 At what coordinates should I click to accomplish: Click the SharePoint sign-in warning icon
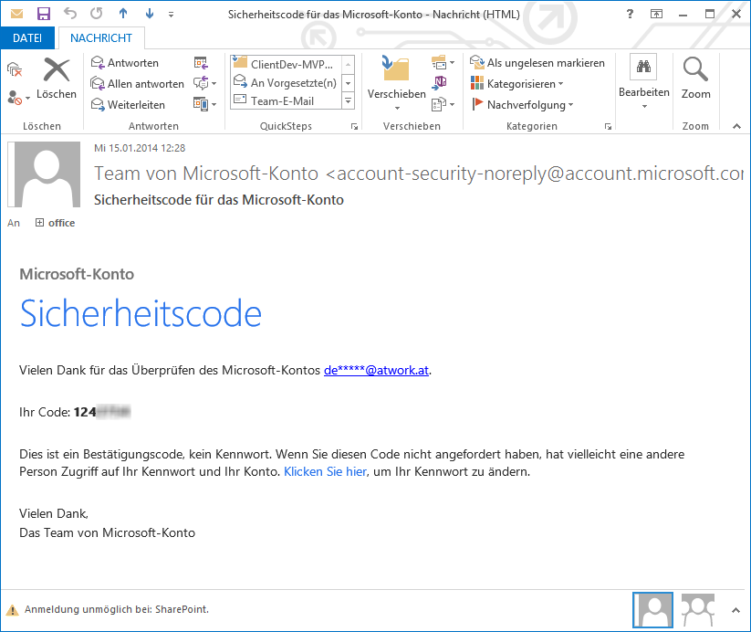(x=12, y=610)
